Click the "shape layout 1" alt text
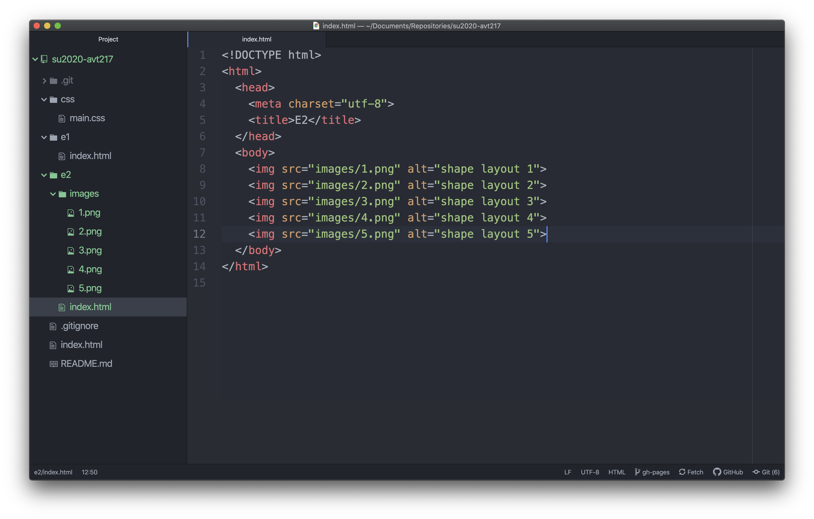This screenshot has height=519, width=814. point(487,169)
